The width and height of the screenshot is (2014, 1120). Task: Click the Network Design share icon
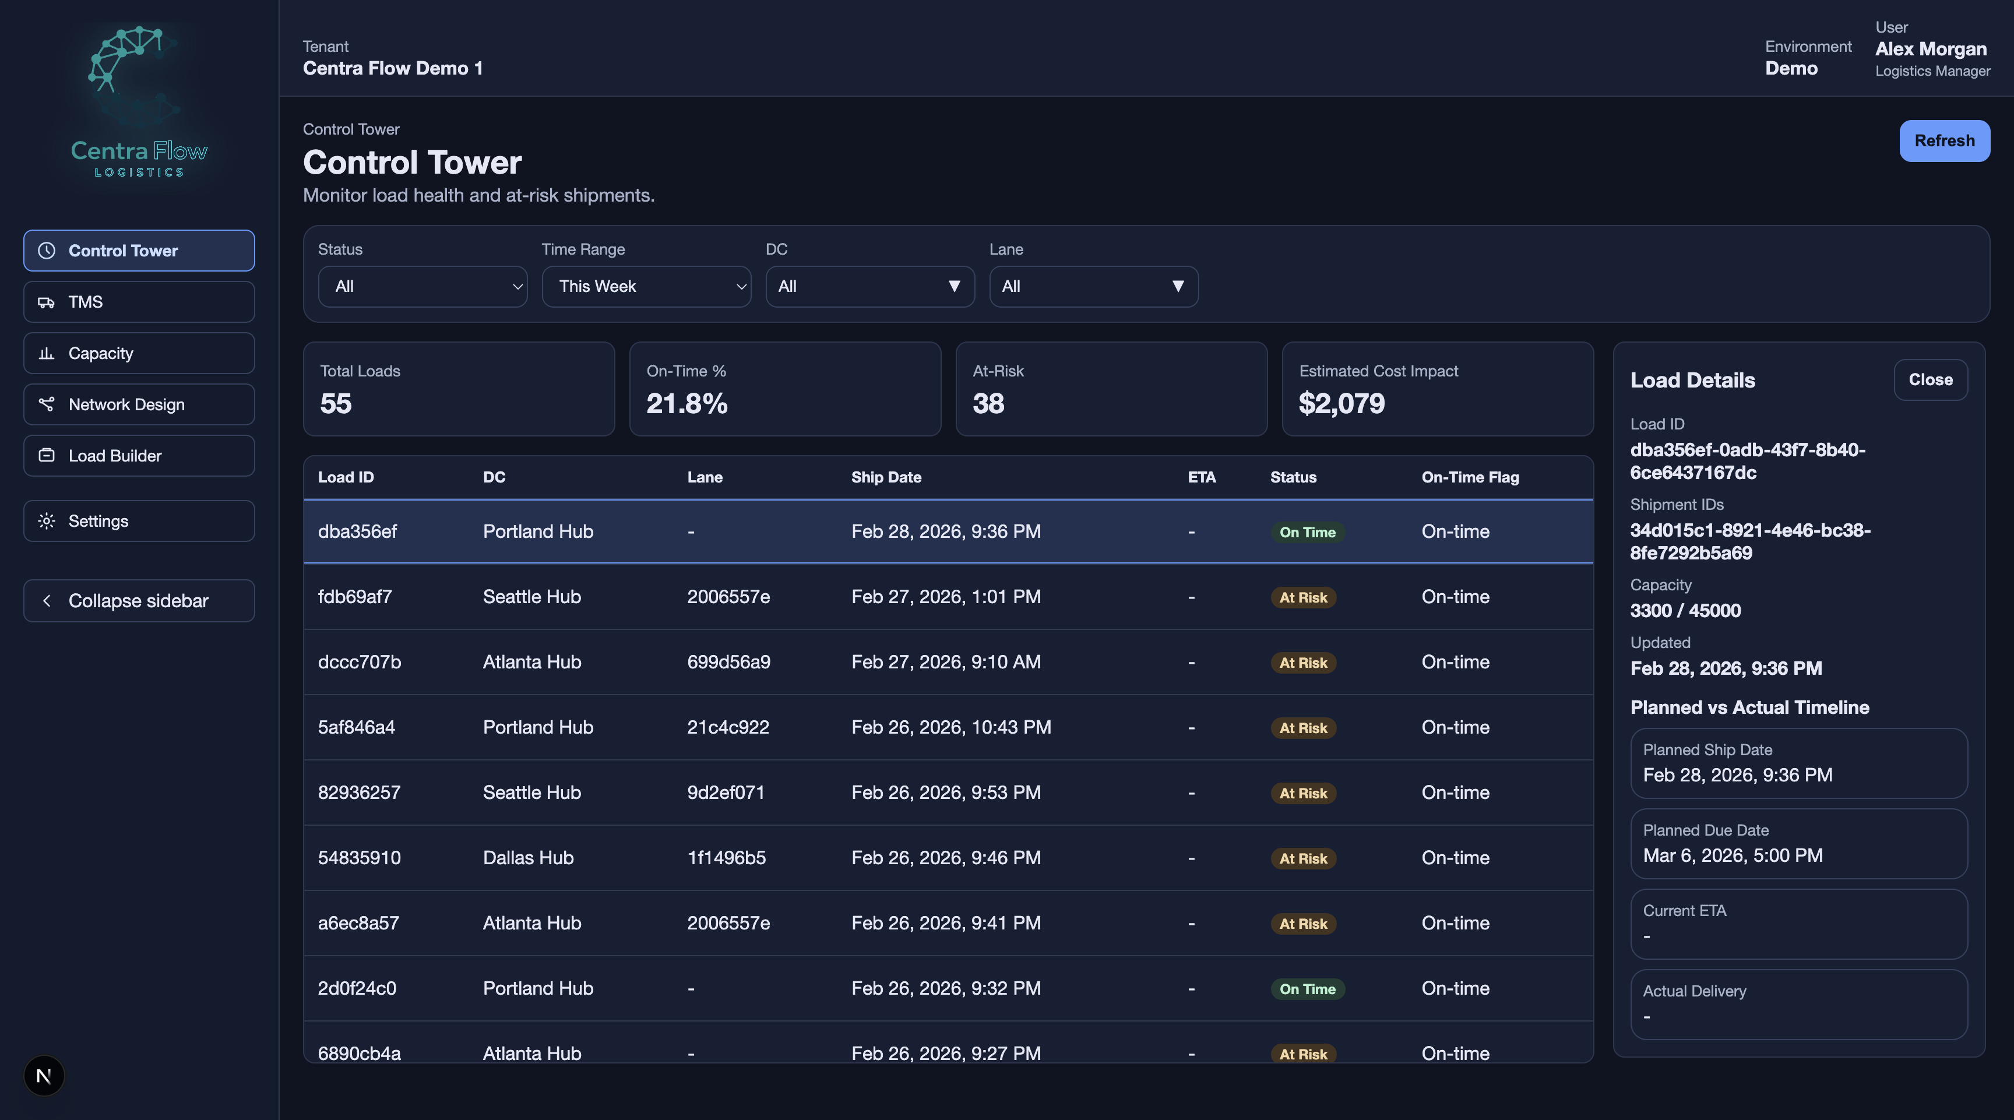(x=47, y=404)
